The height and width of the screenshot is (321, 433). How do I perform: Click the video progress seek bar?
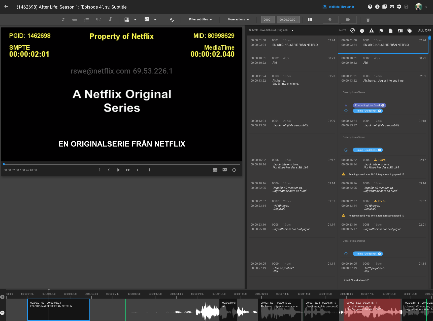click(x=122, y=164)
